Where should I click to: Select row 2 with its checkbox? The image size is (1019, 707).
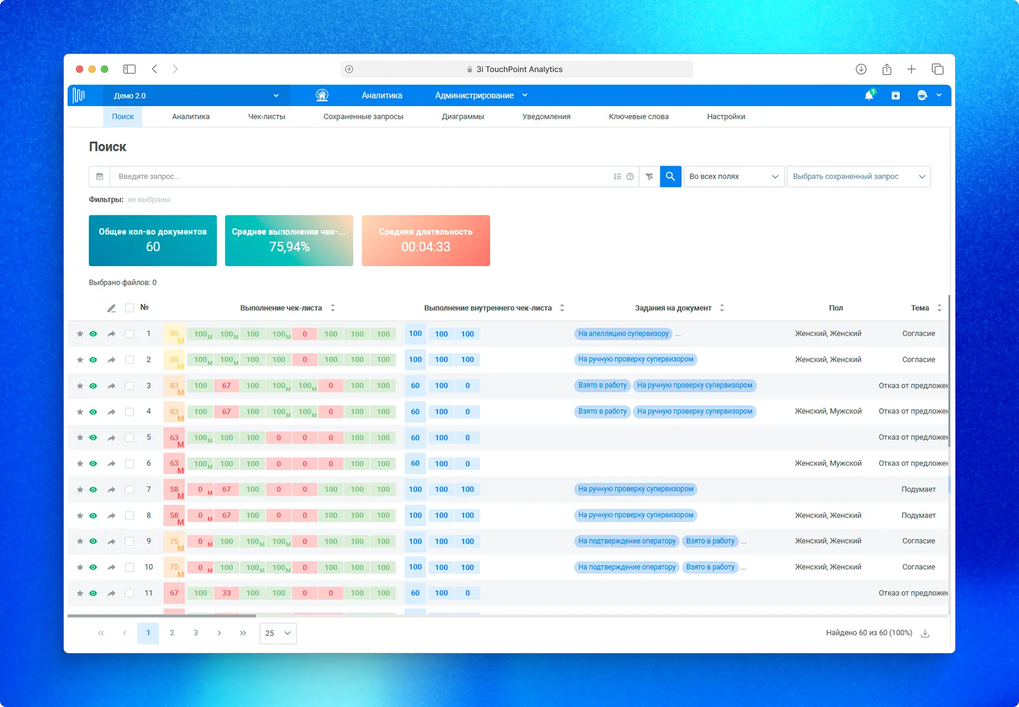(129, 359)
